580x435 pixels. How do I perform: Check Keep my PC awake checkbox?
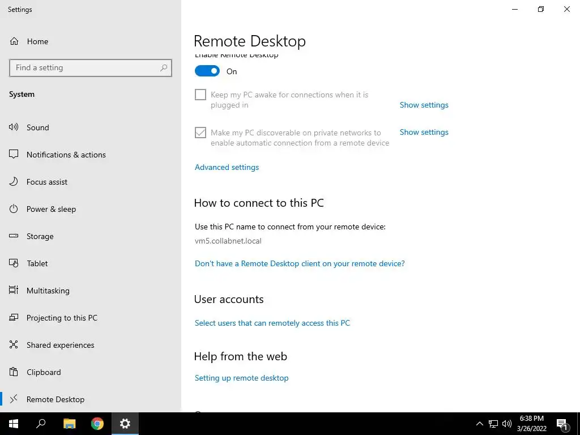(x=201, y=95)
